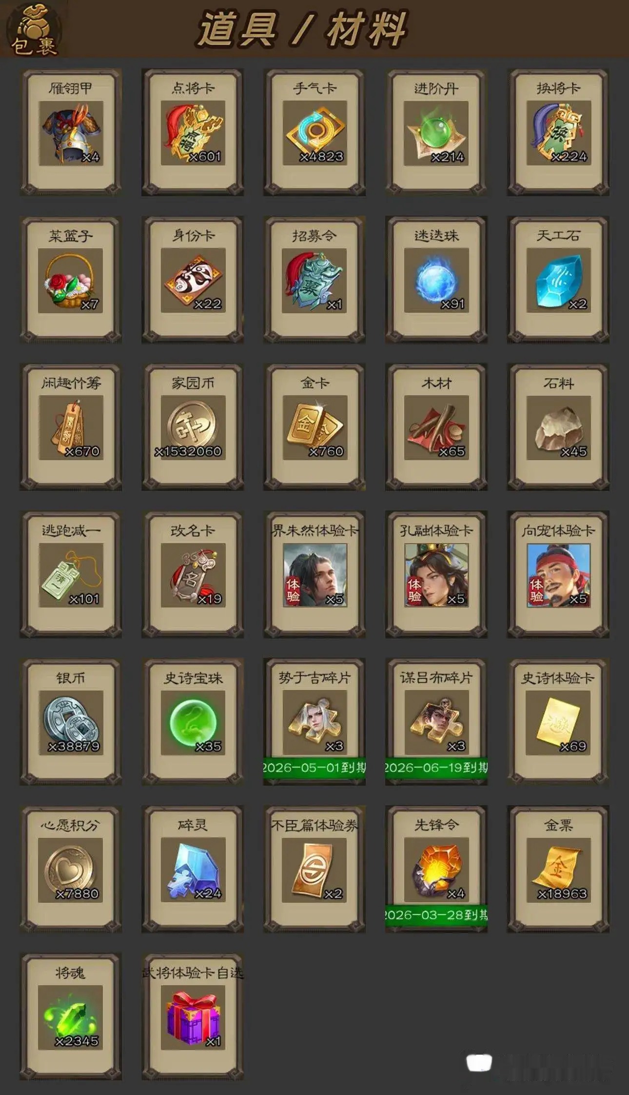
Task: Select the 手气卡 item icon
Action: click(314, 132)
